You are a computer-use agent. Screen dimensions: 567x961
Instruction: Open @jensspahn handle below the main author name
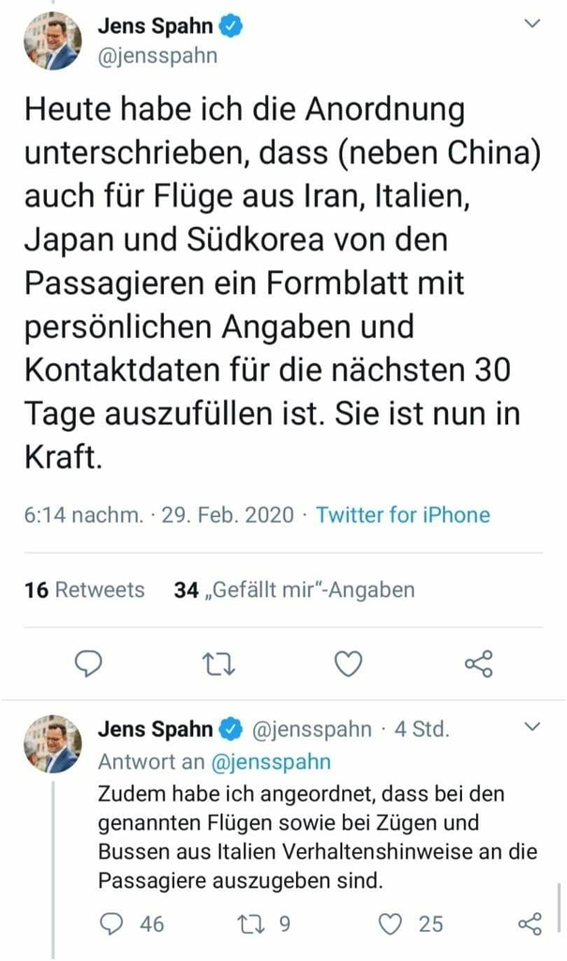click(158, 55)
